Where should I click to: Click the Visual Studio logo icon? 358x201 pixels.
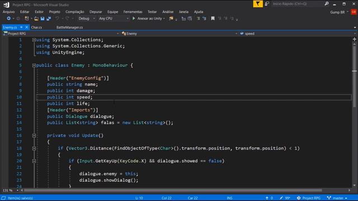(6, 4)
